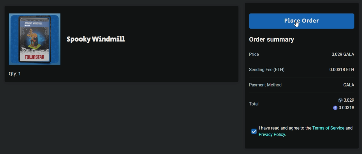Click the Ethereum icon in Total
The height and width of the screenshot is (154, 362).
[335, 108]
